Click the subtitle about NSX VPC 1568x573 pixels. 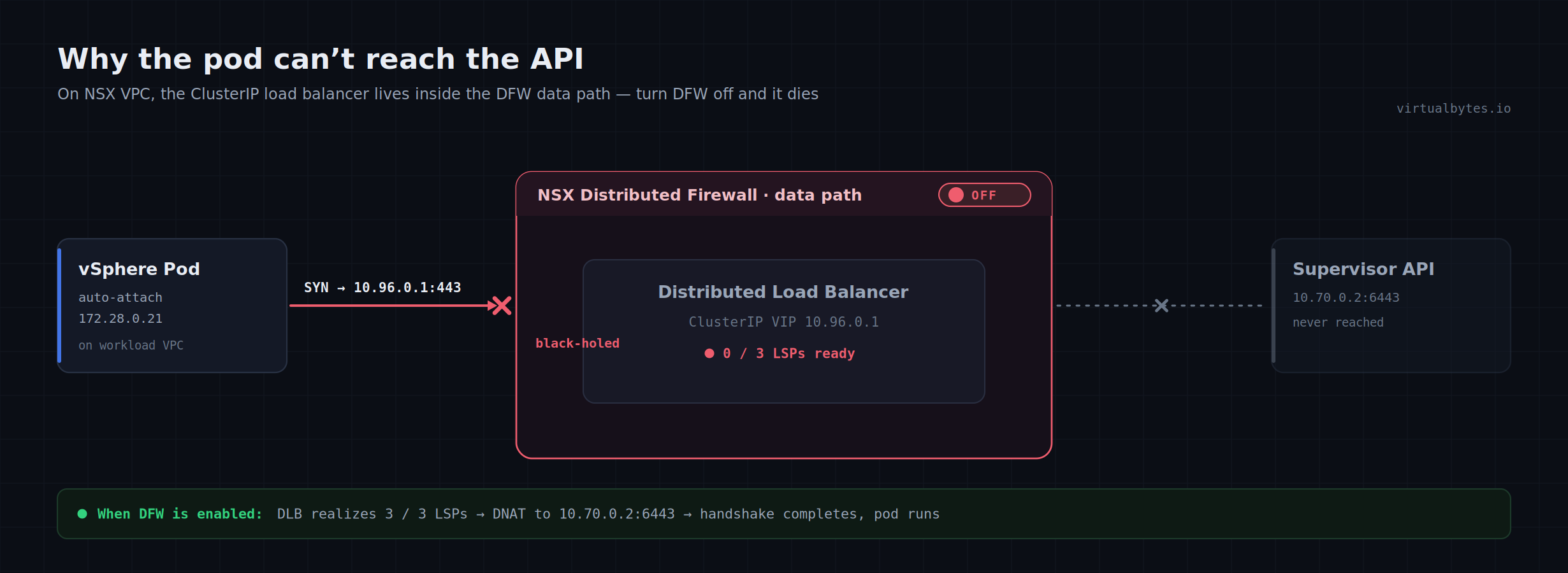pyautogui.click(x=438, y=94)
